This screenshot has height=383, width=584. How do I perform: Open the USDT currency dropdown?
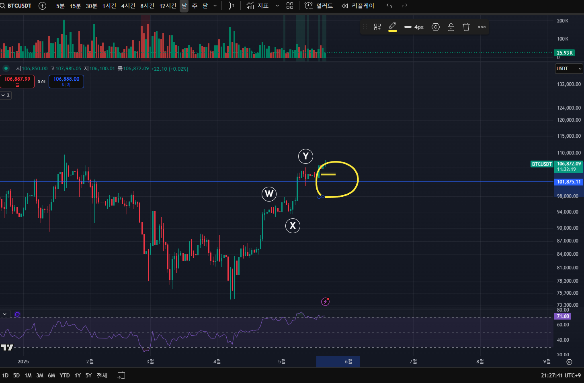pos(569,69)
